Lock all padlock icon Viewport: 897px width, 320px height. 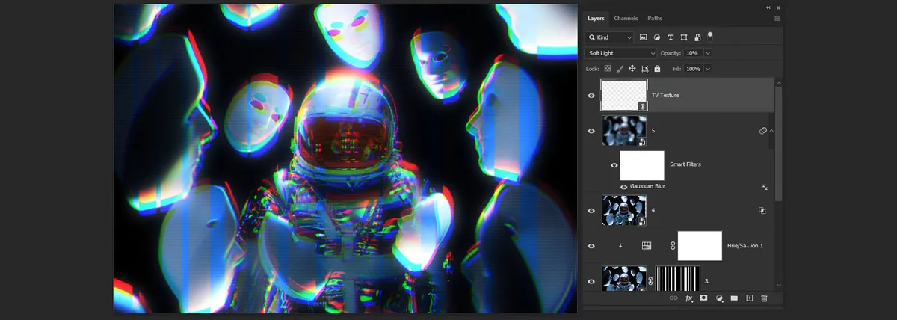click(x=657, y=68)
